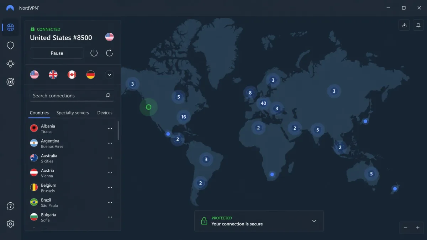
Task: Open the notifications bell icon
Action: point(418,25)
